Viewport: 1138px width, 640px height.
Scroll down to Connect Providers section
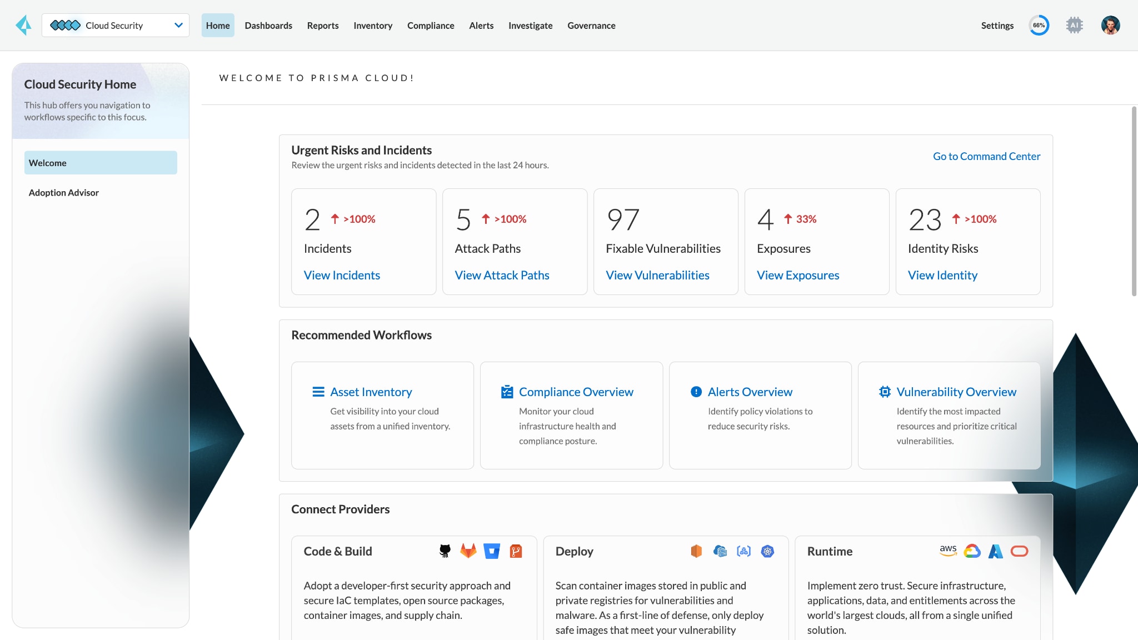(340, 509)
